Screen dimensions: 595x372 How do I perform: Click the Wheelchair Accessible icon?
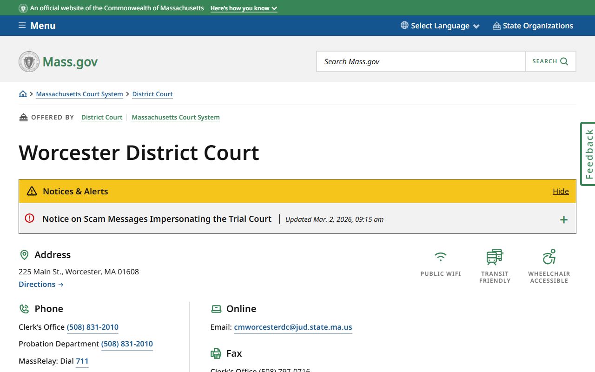(549, 257)
